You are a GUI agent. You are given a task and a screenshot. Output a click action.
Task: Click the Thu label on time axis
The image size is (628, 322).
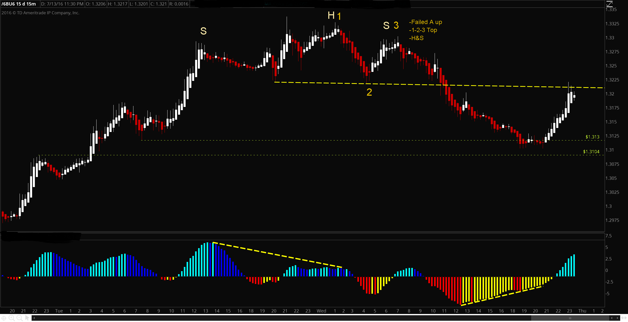click(582, 311)
